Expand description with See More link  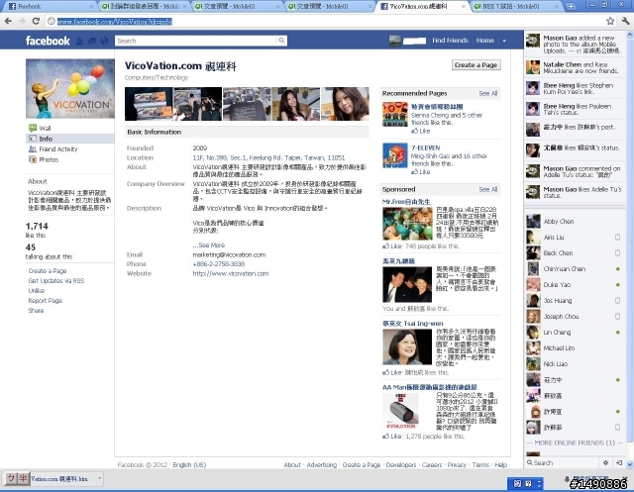[x=209, y=246]
